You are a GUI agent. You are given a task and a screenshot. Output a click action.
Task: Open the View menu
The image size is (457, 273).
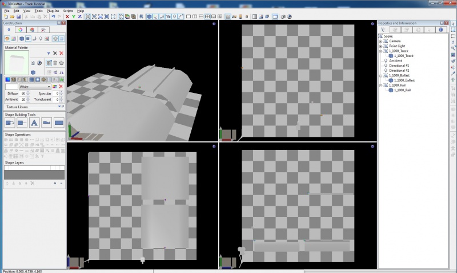[26, 11]
